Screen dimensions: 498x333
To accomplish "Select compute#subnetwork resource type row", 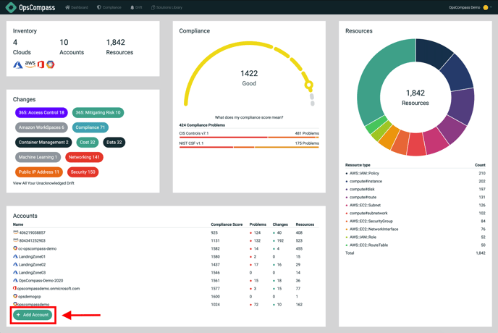I will point(415,214).
